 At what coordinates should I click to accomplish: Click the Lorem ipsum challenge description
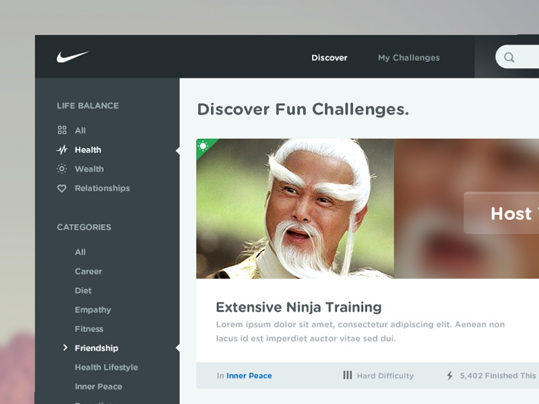[x=360, y=331]
